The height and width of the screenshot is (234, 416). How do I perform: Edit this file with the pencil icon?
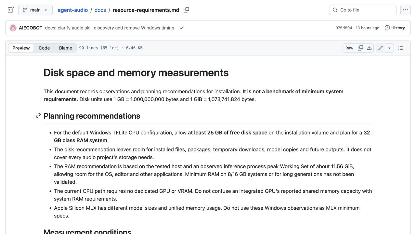[x=381, y=48]
